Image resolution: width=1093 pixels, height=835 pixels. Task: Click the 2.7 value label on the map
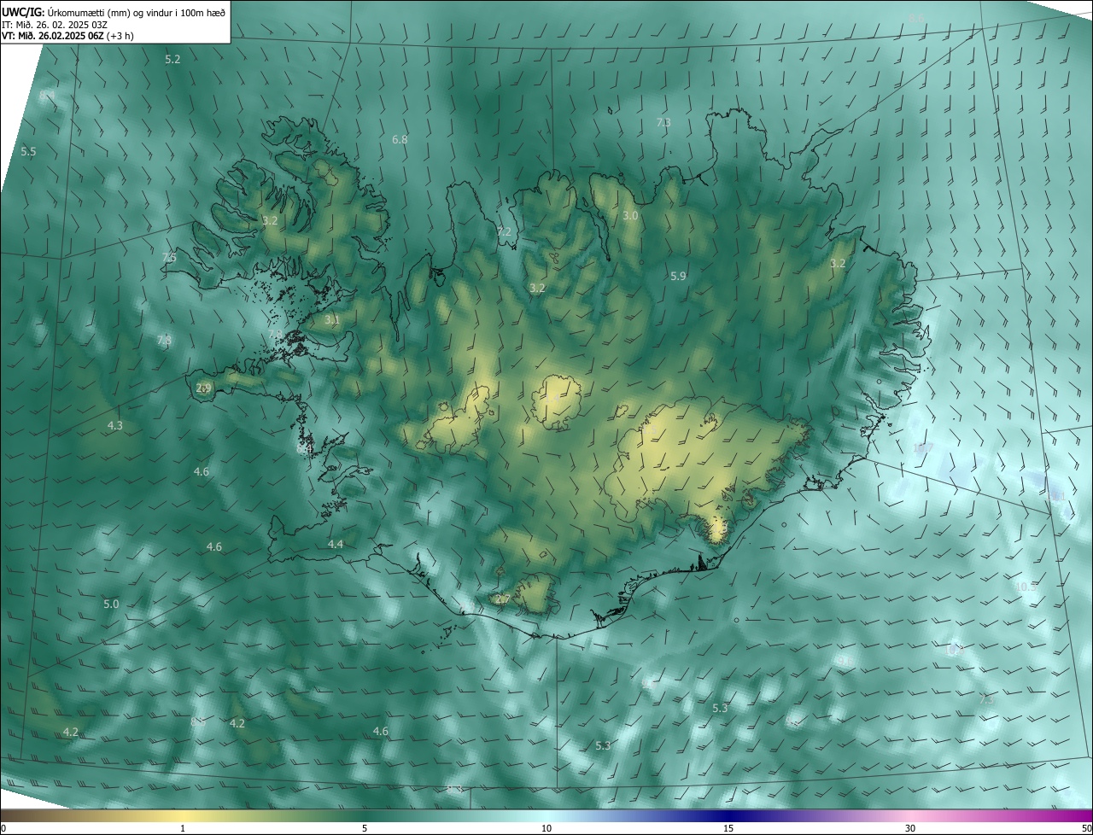pyautogui.click(x=502, y=599)
